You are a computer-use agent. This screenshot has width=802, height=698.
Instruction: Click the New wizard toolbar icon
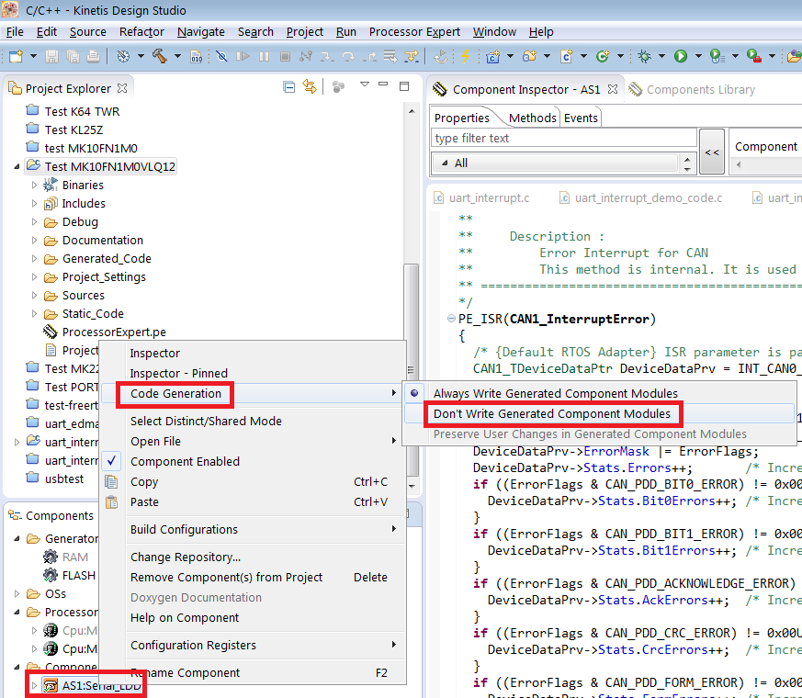tap(17, 56)
